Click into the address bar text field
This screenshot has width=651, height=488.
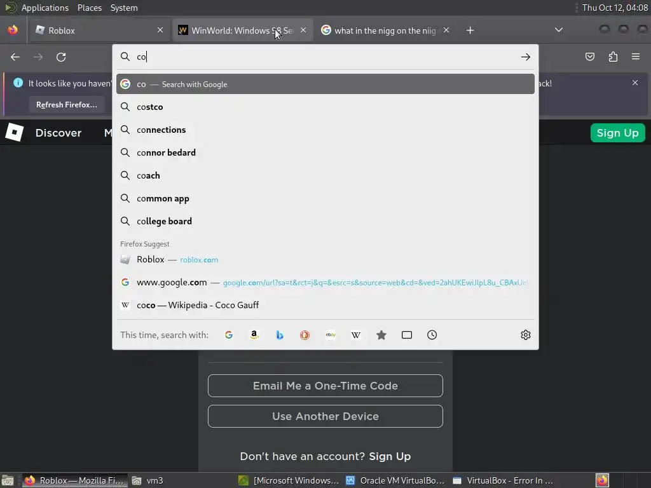(326, 57)
